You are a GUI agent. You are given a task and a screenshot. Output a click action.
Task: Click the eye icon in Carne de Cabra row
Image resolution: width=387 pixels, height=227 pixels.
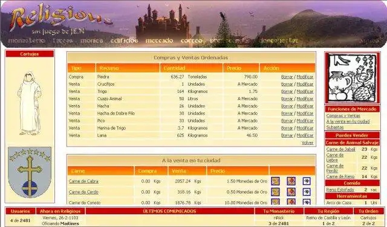click(307, 181)
